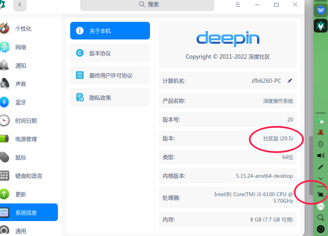This screenshot has width=328, height=236.
Task: Click the Bluetooth tray icon in dock
Action: 320,144
